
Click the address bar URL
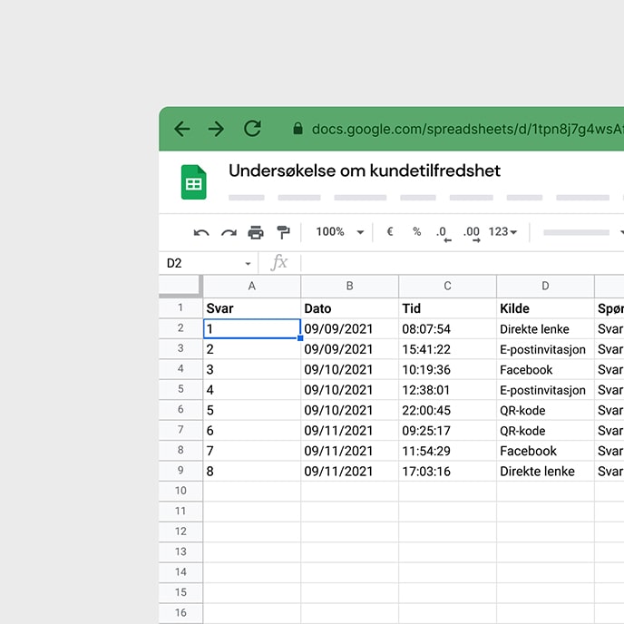[467, 129]
